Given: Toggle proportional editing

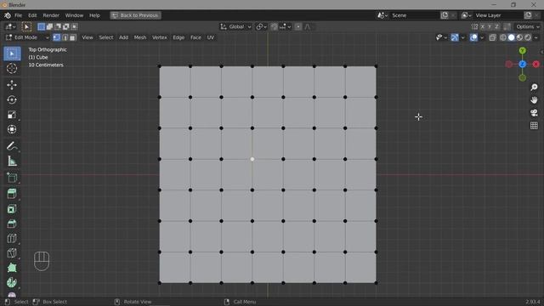Looking at the screenshot, I should [x=298, y=26].
